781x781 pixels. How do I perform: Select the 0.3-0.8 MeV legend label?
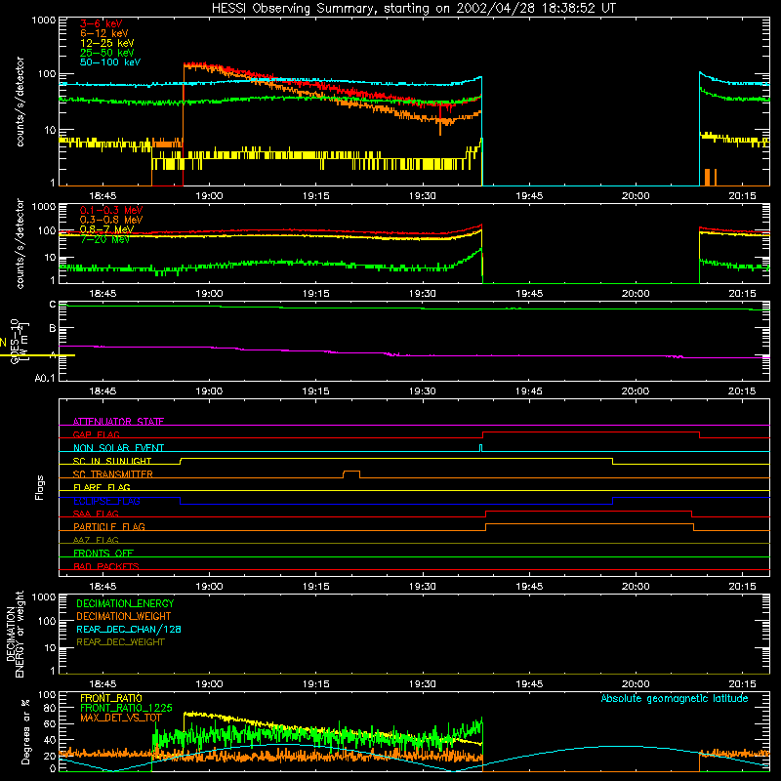(x=111, y=220)
